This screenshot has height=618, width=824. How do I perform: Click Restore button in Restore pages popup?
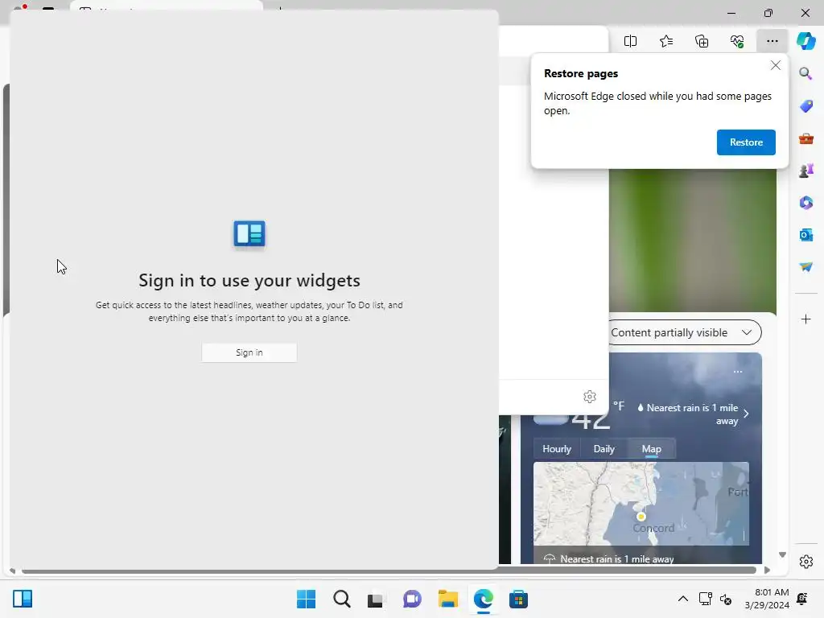pos(746,142)
